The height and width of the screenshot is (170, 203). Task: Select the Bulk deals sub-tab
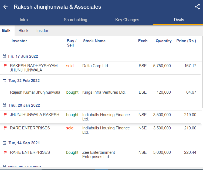tap(6, 31)
